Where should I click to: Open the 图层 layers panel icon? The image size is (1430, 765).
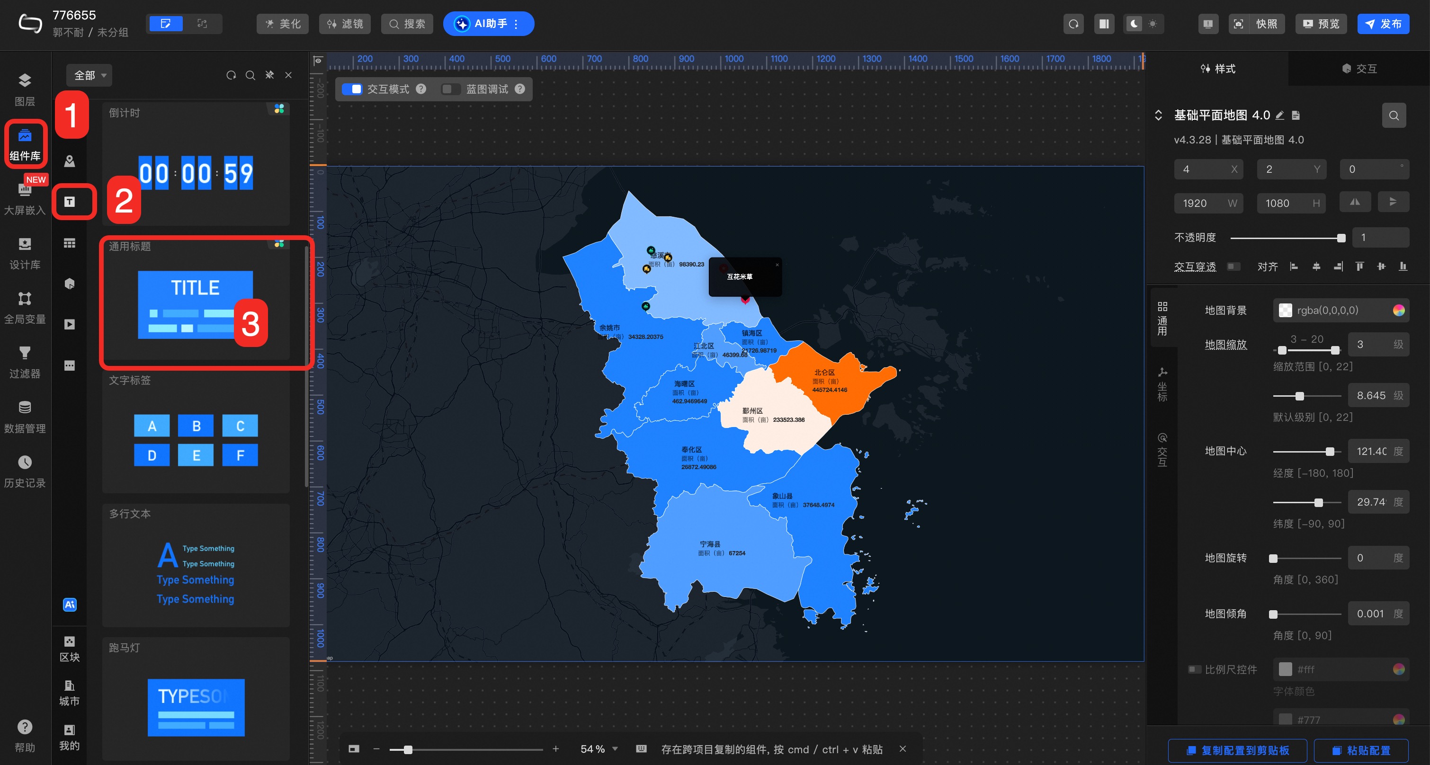coord(25,81)
